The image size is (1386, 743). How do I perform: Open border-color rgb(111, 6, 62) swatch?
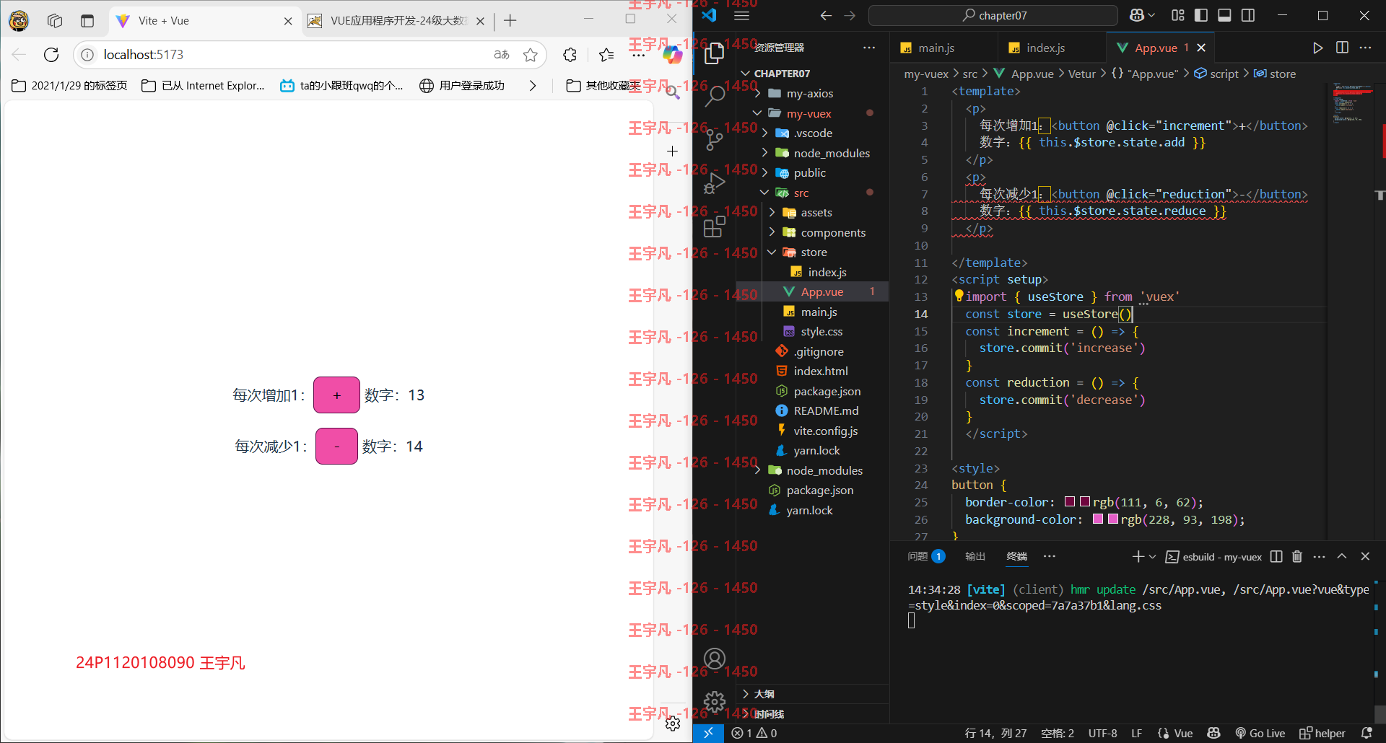click(x=1084, y=502)
